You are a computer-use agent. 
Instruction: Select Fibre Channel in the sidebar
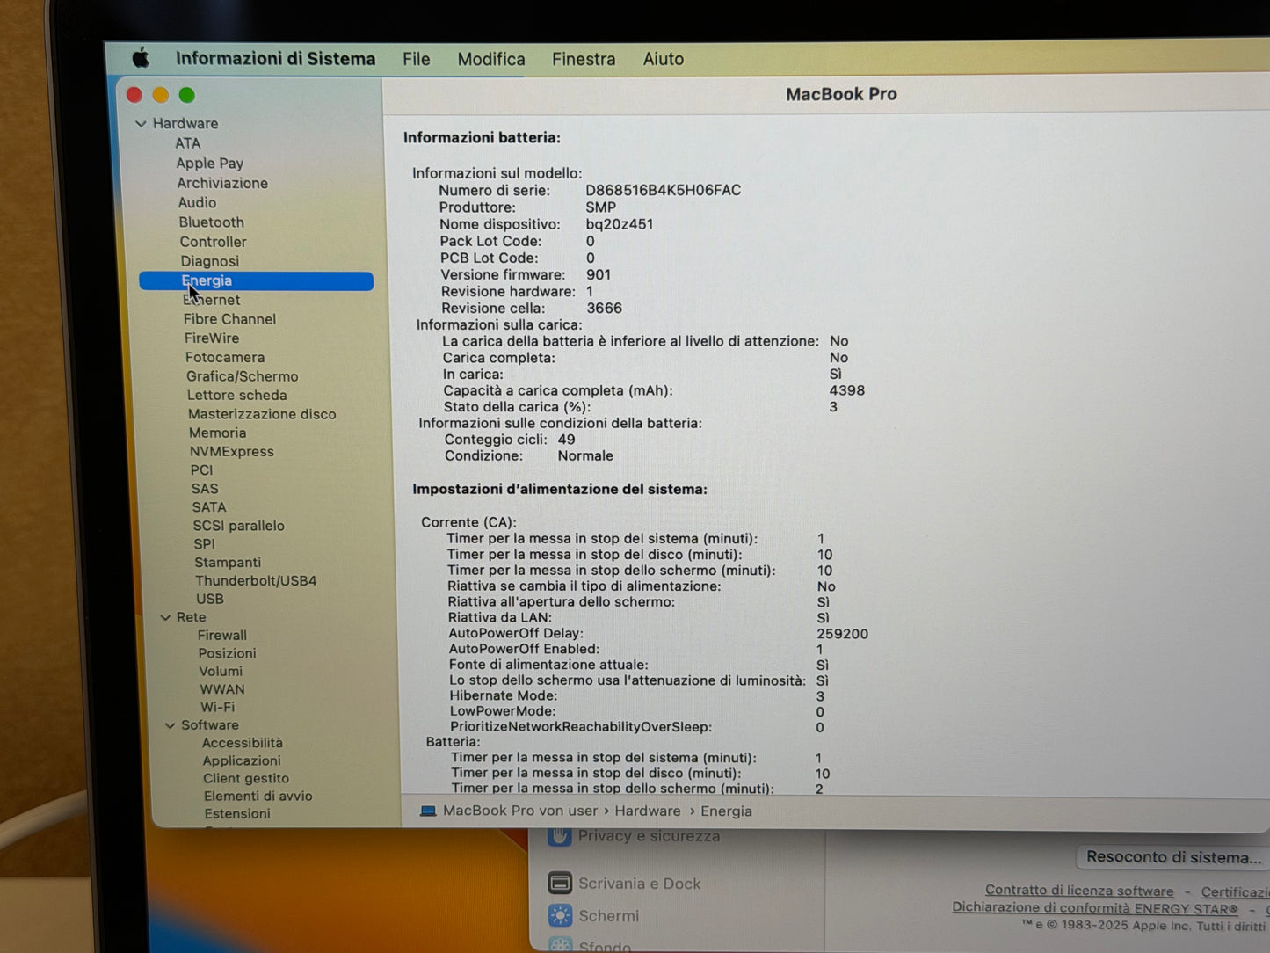pyautogui.click(x=229, y=319)
